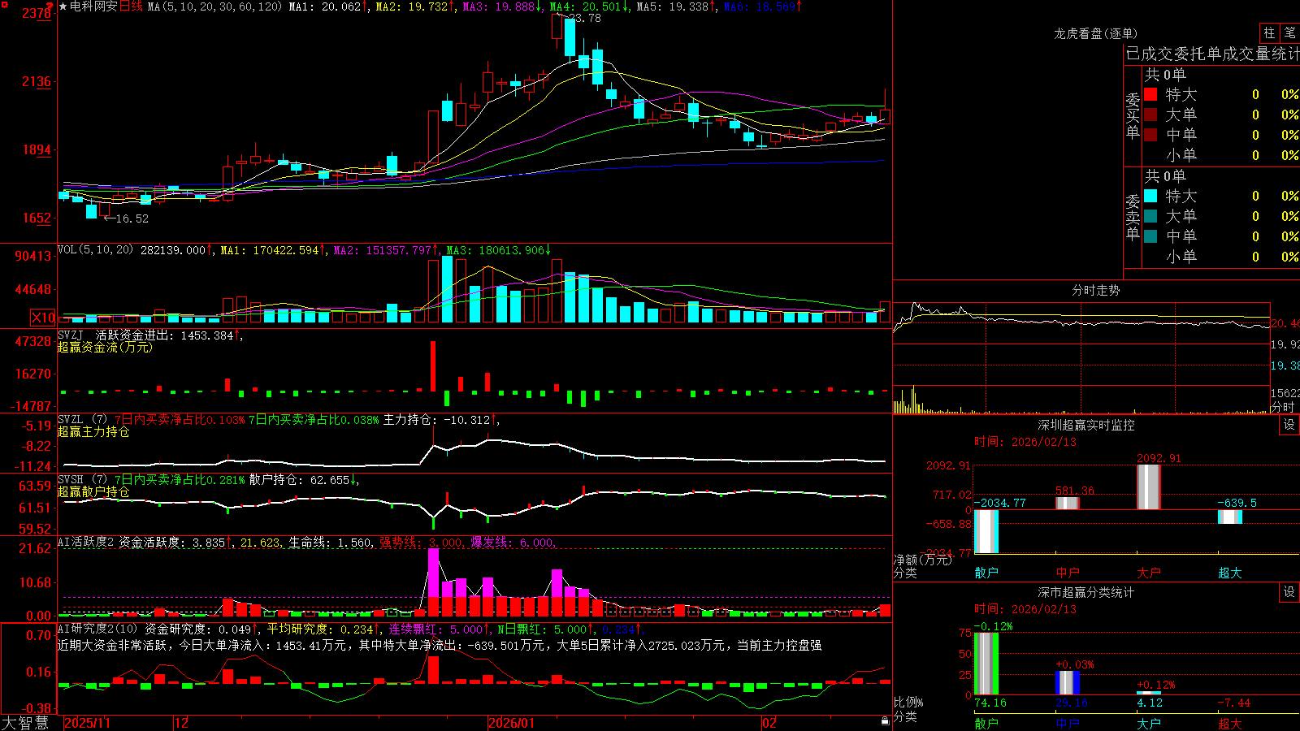Jump to the 2026/01 timeline marker
Image resolution: width=1300 pixels, height=731 pixels.
pyautogui.click(x=512, y=723)
